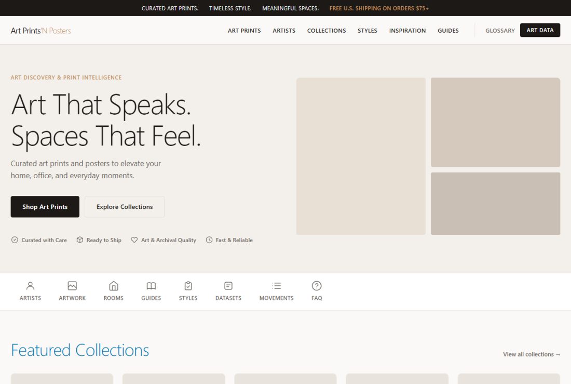Image resolution: width=571 pixels, height=384 pixels.
Task: Follow the View all collections link
Action: pyautogui.click(x=532, y=354)
